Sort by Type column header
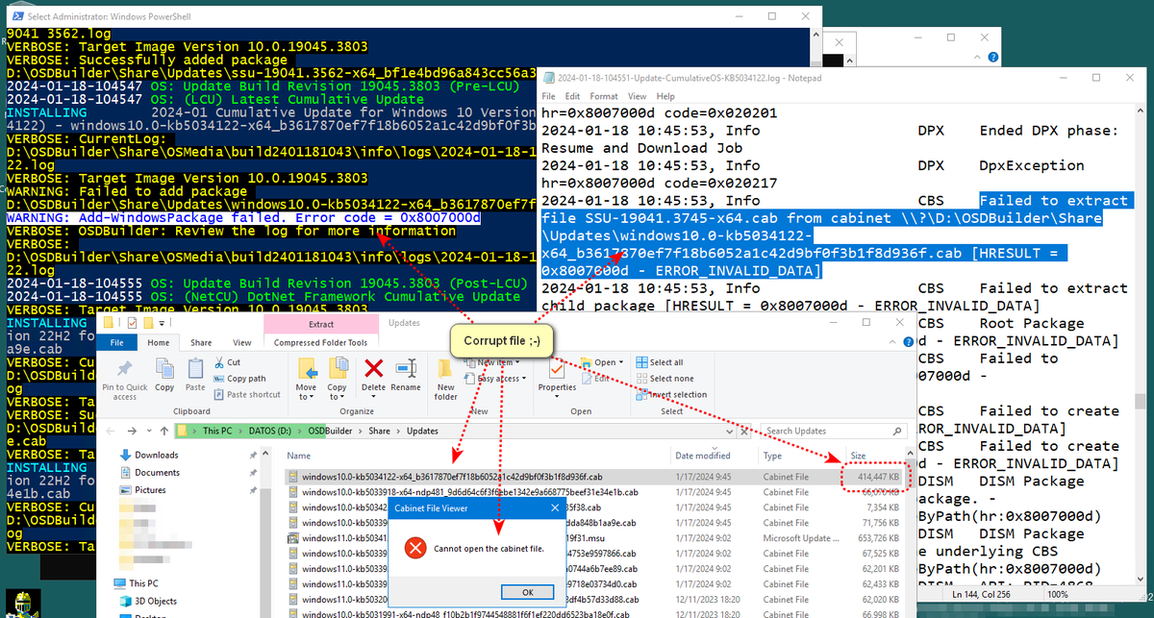 (772, 456)
